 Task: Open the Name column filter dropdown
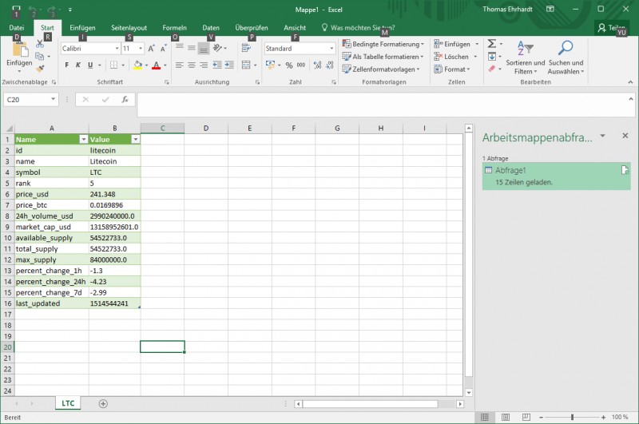pos(84,140)
